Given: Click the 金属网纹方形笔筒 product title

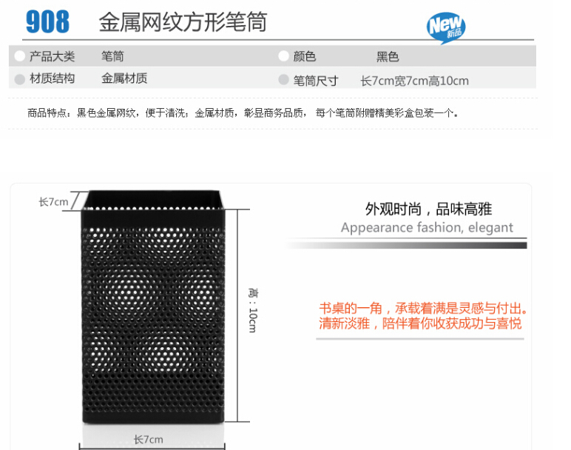Looking at the screenshot, I should 183,22.
